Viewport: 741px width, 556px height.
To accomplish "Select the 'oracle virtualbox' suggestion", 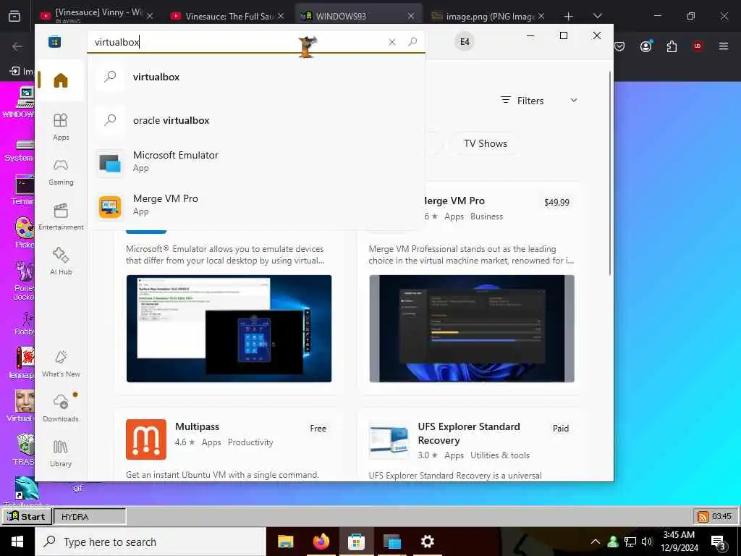I will pyautogui.click(x=255, y=121).
